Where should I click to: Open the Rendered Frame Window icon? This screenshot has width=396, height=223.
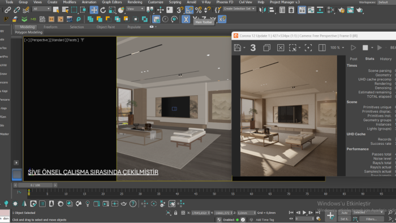(350, 10)
